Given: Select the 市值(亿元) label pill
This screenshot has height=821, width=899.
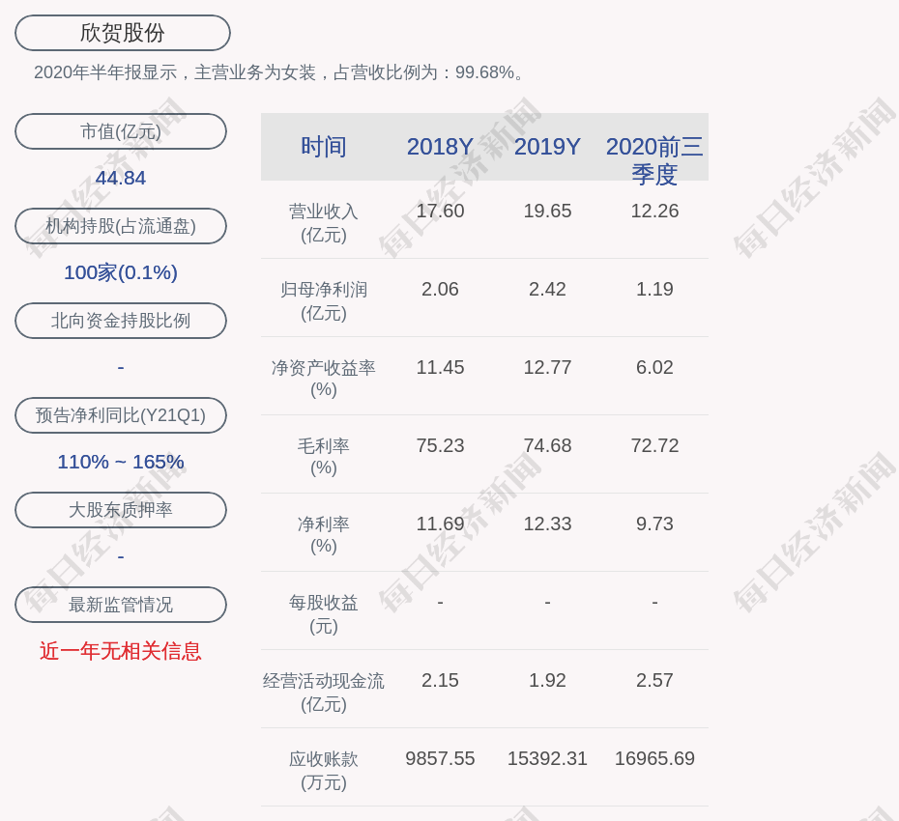Looking at the screenshot, I should (121, 131).
